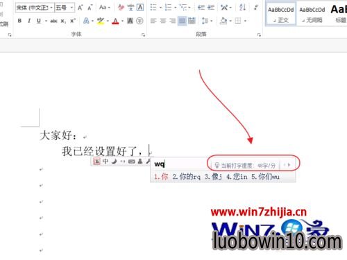Open the Font group dialog launcher
Viewport: 347px width, 260px height.
click(x=143, y=35)
